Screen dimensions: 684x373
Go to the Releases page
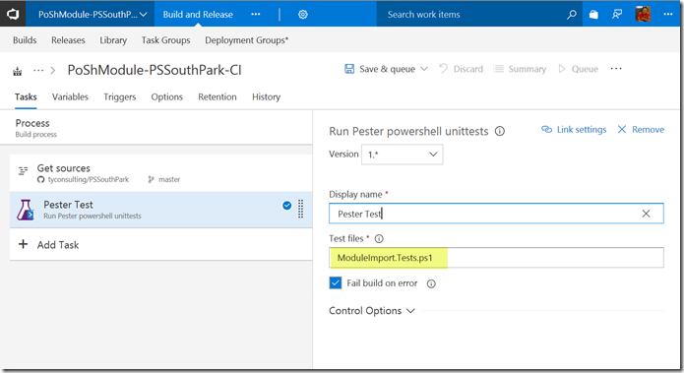point(68,40)
